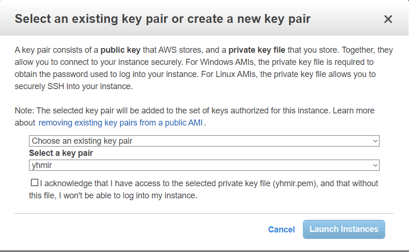The image size is (409, 252).
Task: Click the dialog title 'Select an existing key pair'
Action: coord(163,19)
